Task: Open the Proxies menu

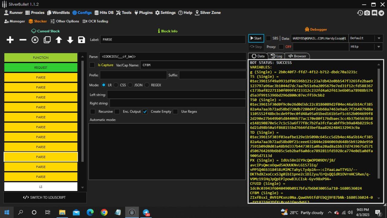Action: [x=35, y=13]
